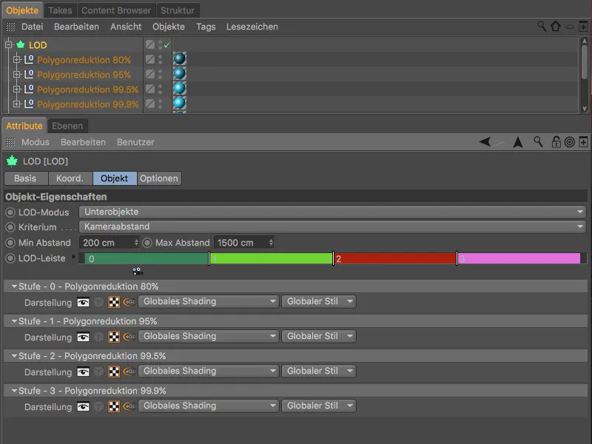
Task: Click the LOD-Leiste animation radio dot
Action: 10,258
